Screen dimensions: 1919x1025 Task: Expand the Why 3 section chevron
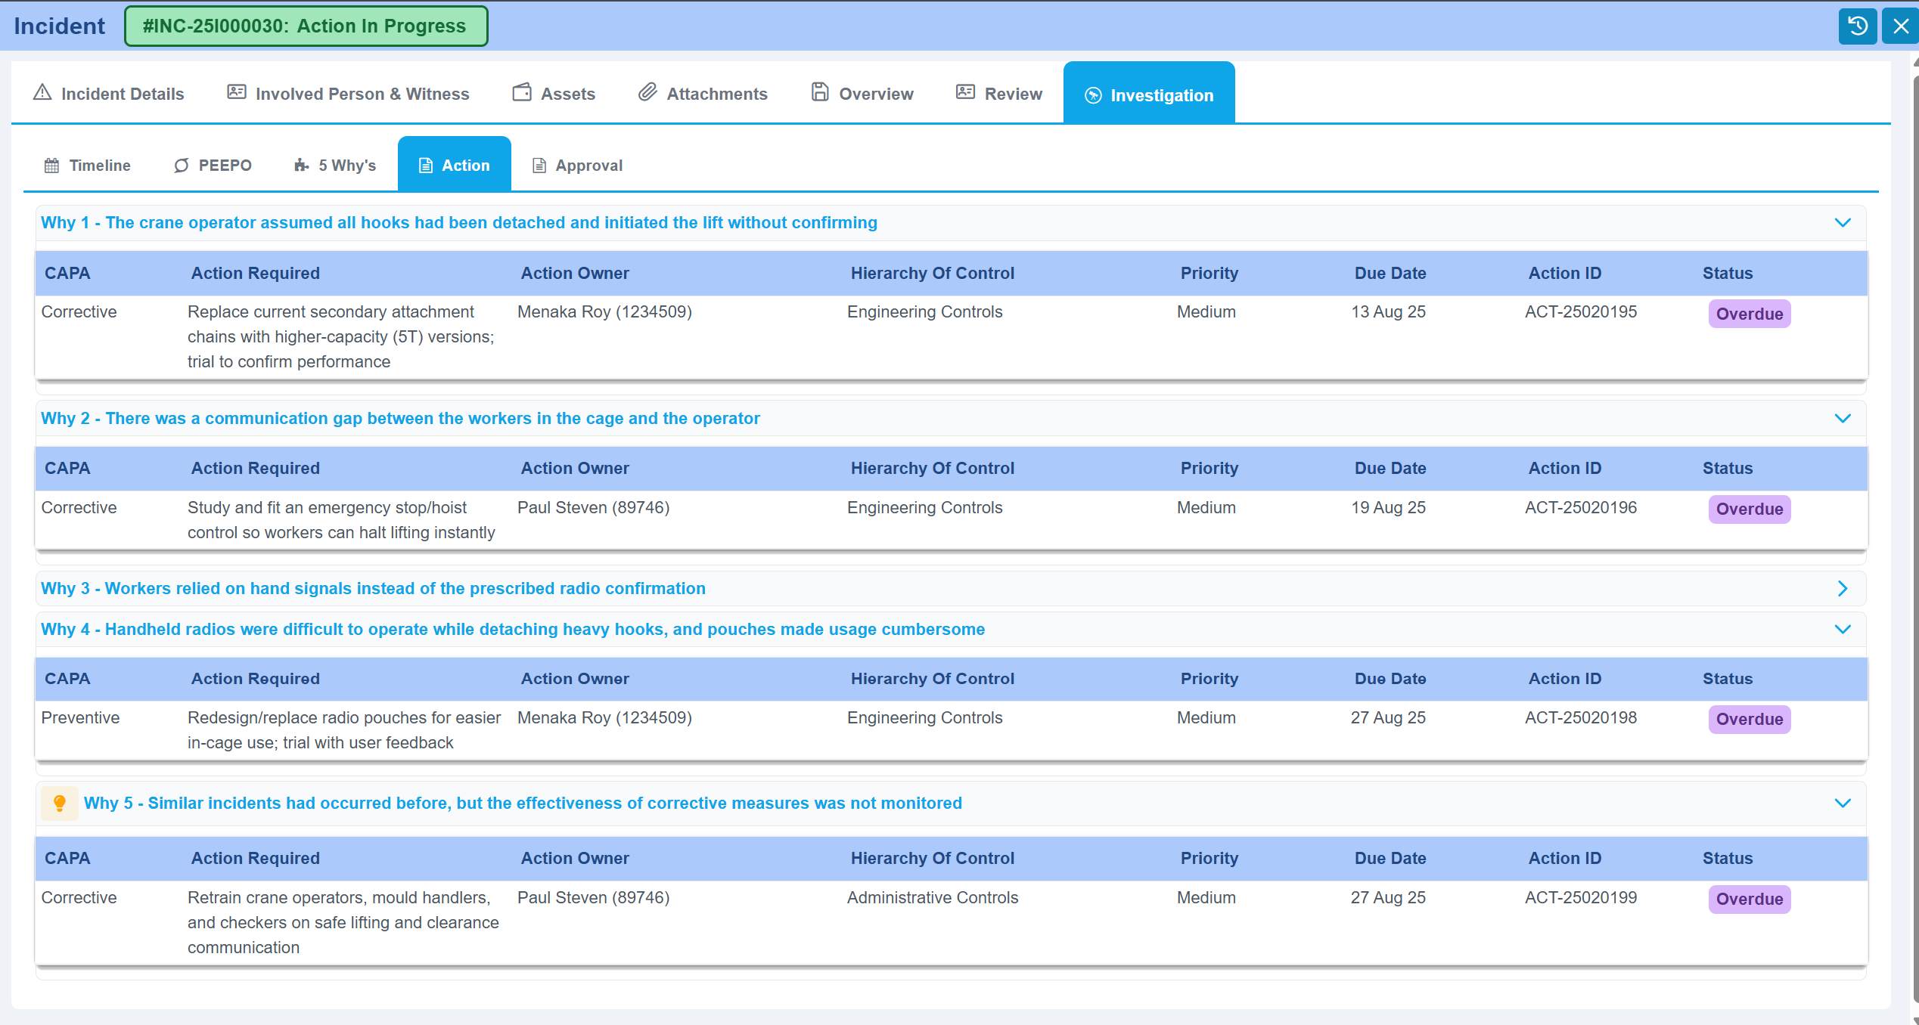point(1843,589)
